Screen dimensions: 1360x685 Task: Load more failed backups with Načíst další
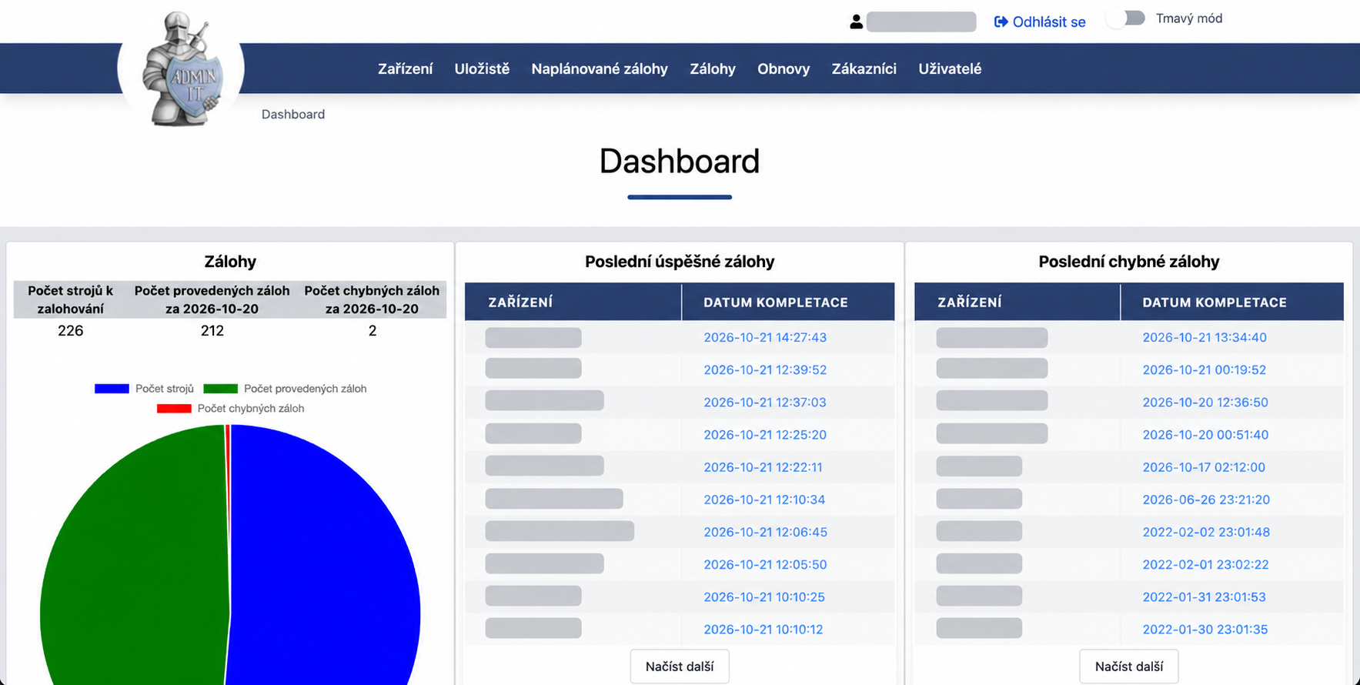(x=1129, y=667)
